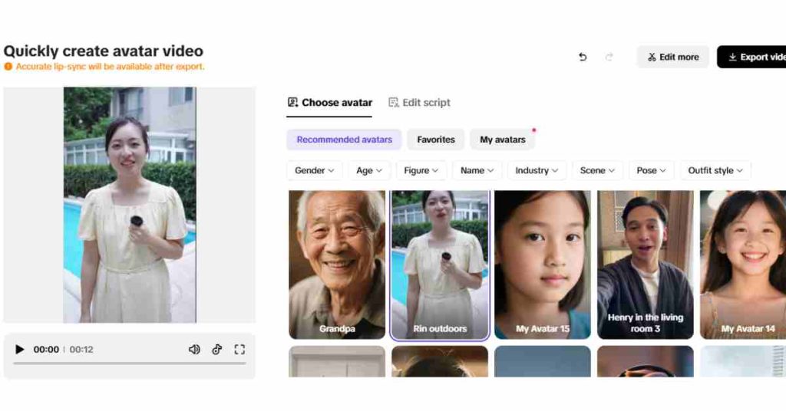Screen dimensions: 786x411
Task: Open the Edit script tab
Action: click(419, 103)
